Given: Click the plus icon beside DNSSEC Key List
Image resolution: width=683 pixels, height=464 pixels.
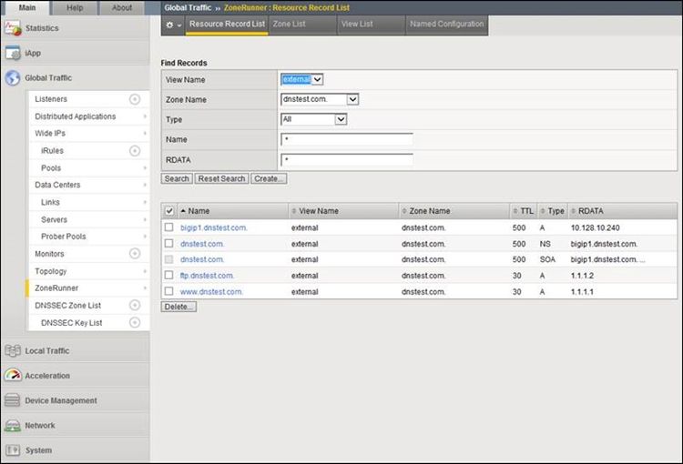Looking at the screenshot, I should [x=135, y=323].
